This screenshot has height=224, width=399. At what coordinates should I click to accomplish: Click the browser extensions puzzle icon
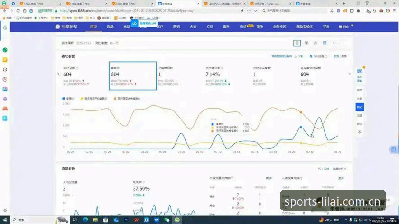tap(358, 11)
